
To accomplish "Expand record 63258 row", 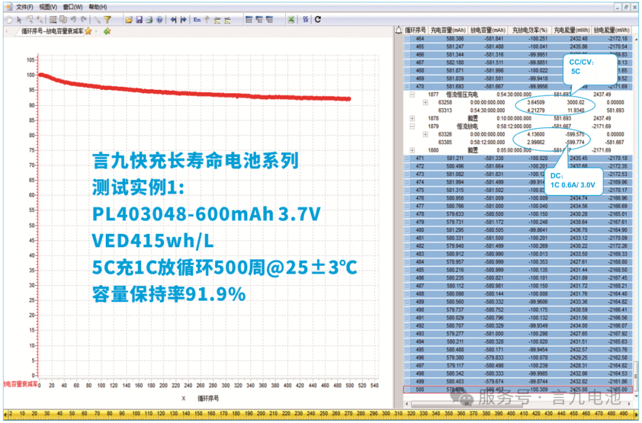I will tap(426, 102).
